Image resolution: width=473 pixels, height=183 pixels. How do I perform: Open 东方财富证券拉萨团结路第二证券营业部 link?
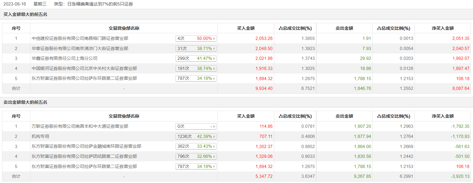click(x=84, y=156)
